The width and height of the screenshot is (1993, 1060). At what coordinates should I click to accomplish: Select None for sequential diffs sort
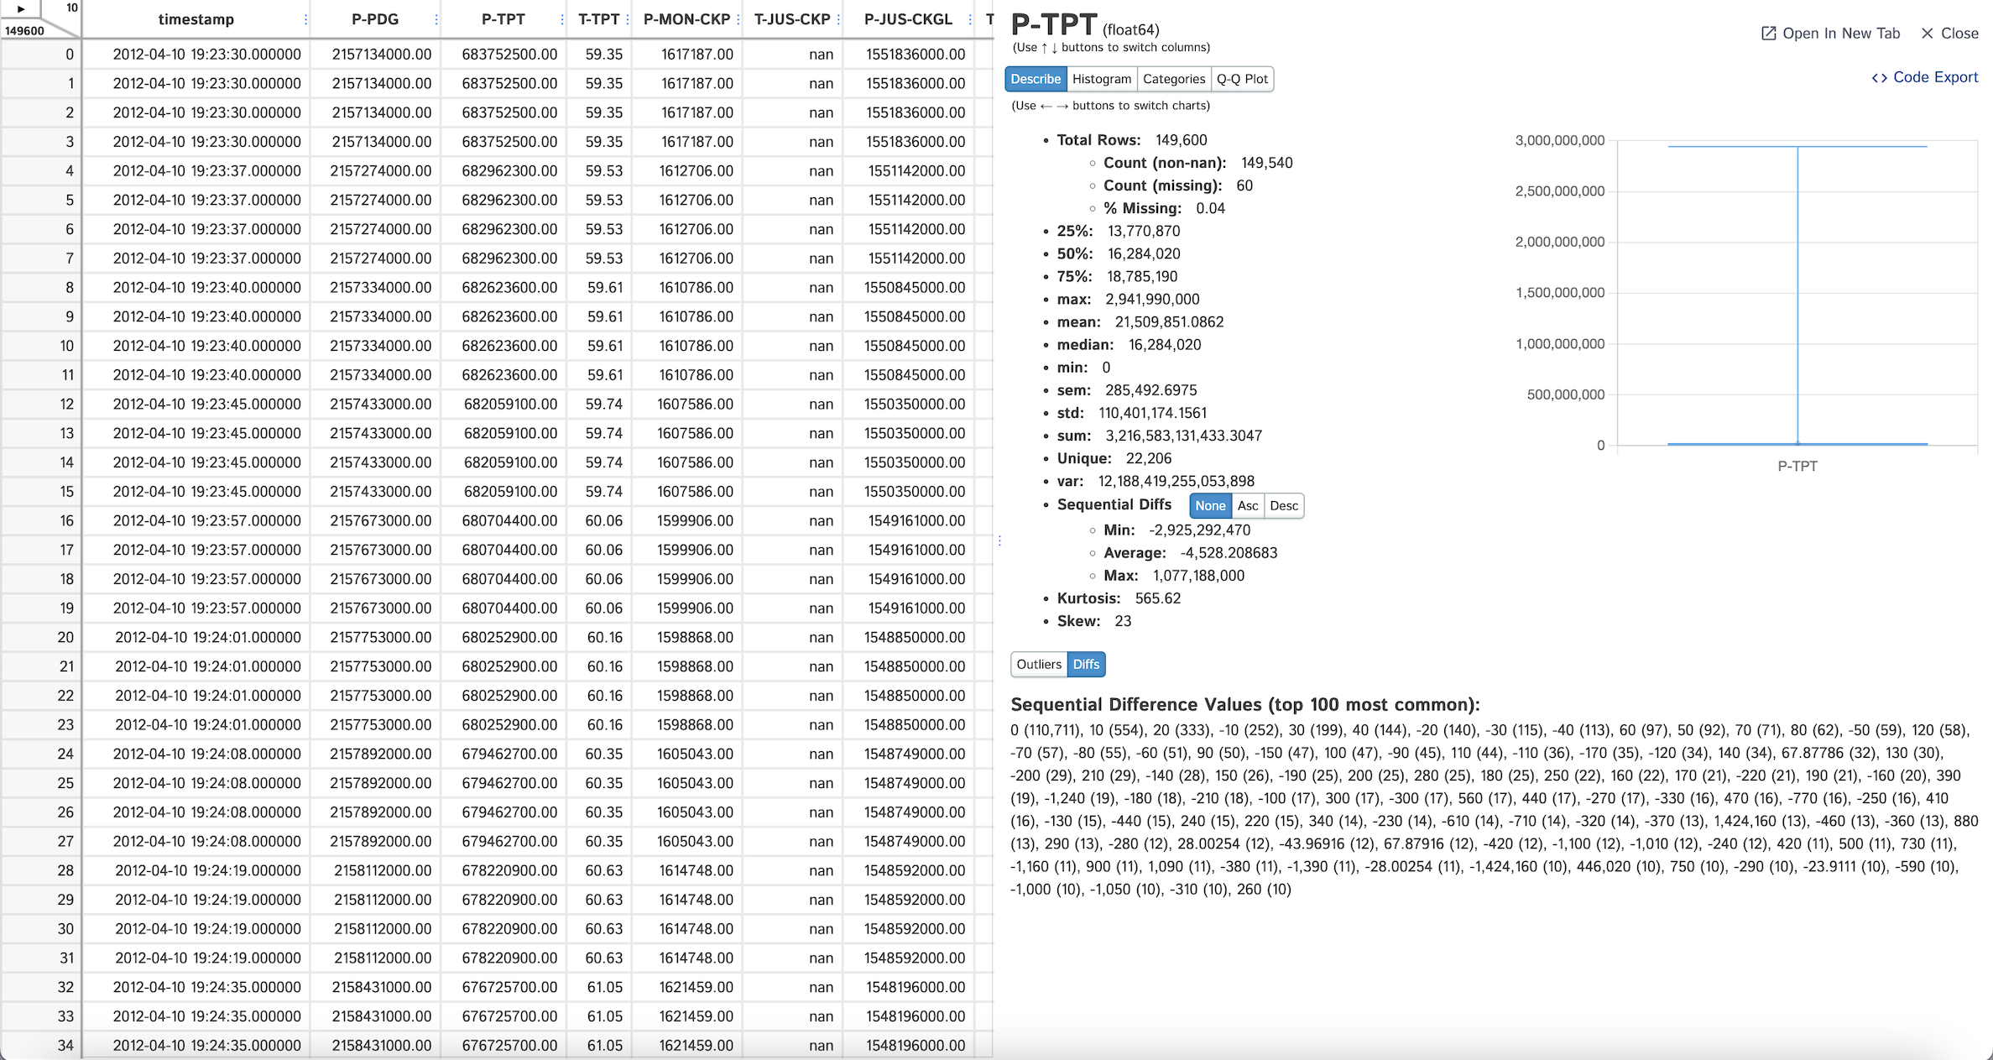click(x=1210, y=505)
